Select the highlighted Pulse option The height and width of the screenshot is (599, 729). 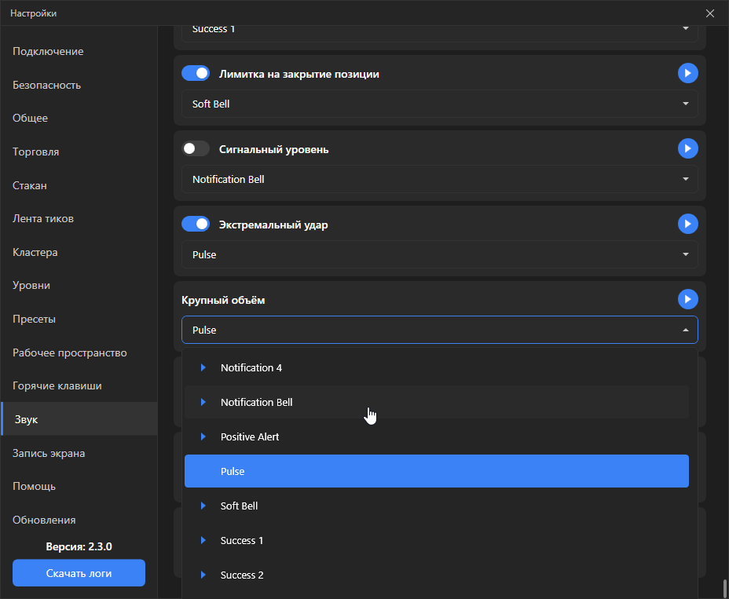click(437, 471)
